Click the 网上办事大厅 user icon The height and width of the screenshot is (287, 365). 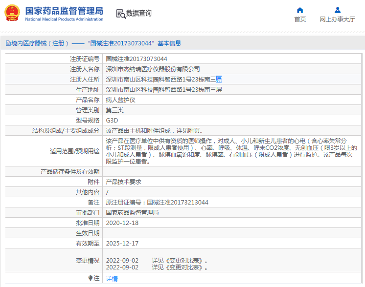(x=338, y=10)
